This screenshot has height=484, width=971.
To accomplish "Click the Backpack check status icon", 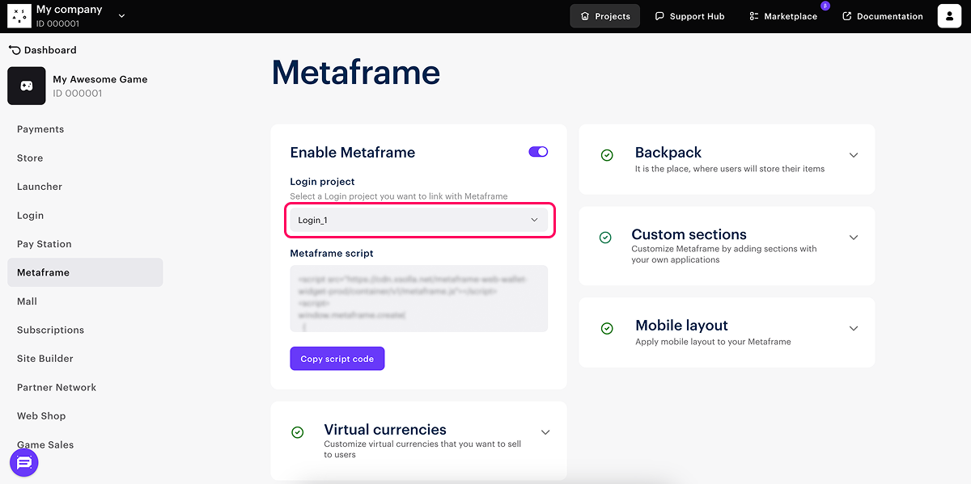I will (x=607, y=155).
